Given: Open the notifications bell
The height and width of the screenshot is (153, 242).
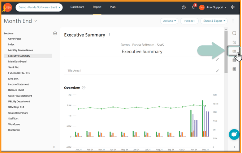Looking at the screenshot, I should tap(193, 7).
